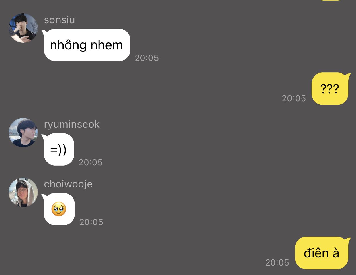Select the '=))' message bubble
356x275 pixels.
pos(59,149)
